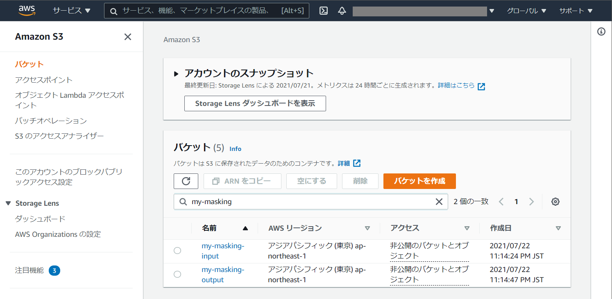Open the account name dropdown

click(423, 11)
